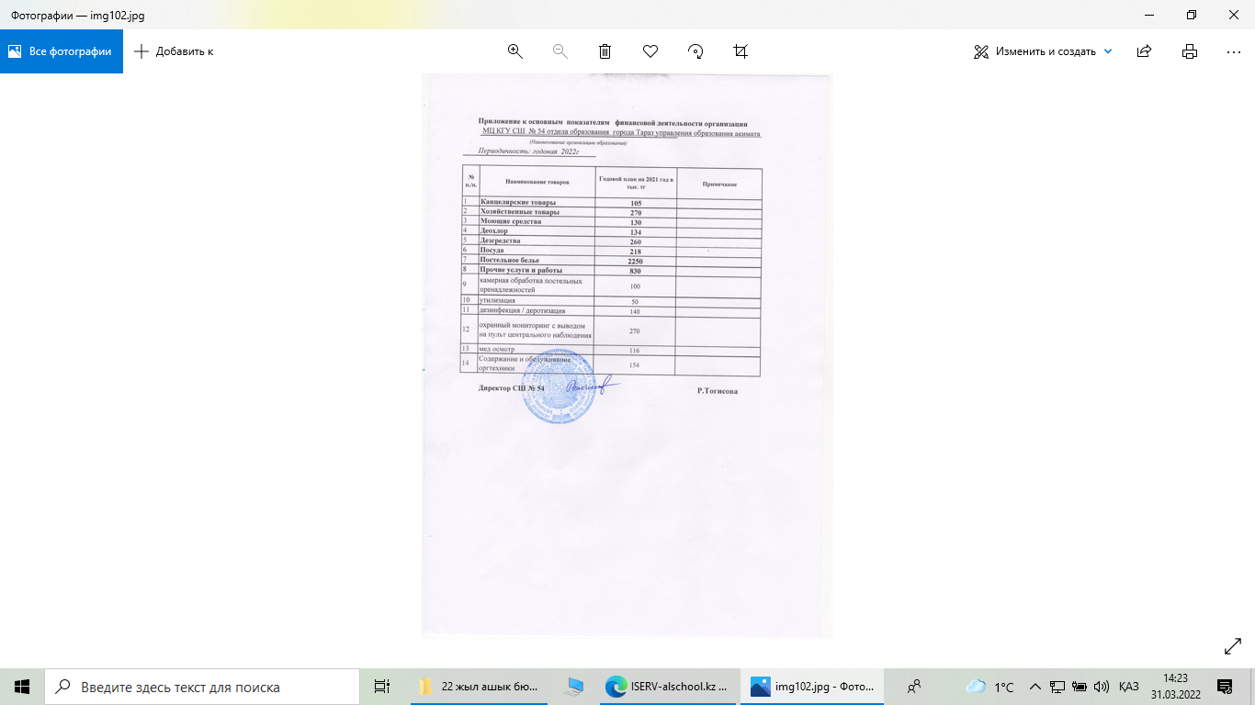The width and height of the screenshot is (1255, 705).
Task: Rotate the image using rotate icon
Action: pos(695,51)
